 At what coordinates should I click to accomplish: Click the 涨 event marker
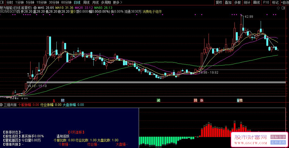coord(202,100)
